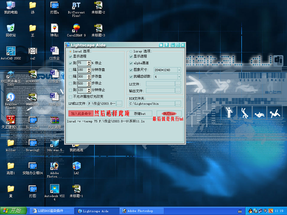Click the 'a' button in Lightscape Aide title bar
The height and width of the screenshot is (215, 287).
(x=161, y=45)
